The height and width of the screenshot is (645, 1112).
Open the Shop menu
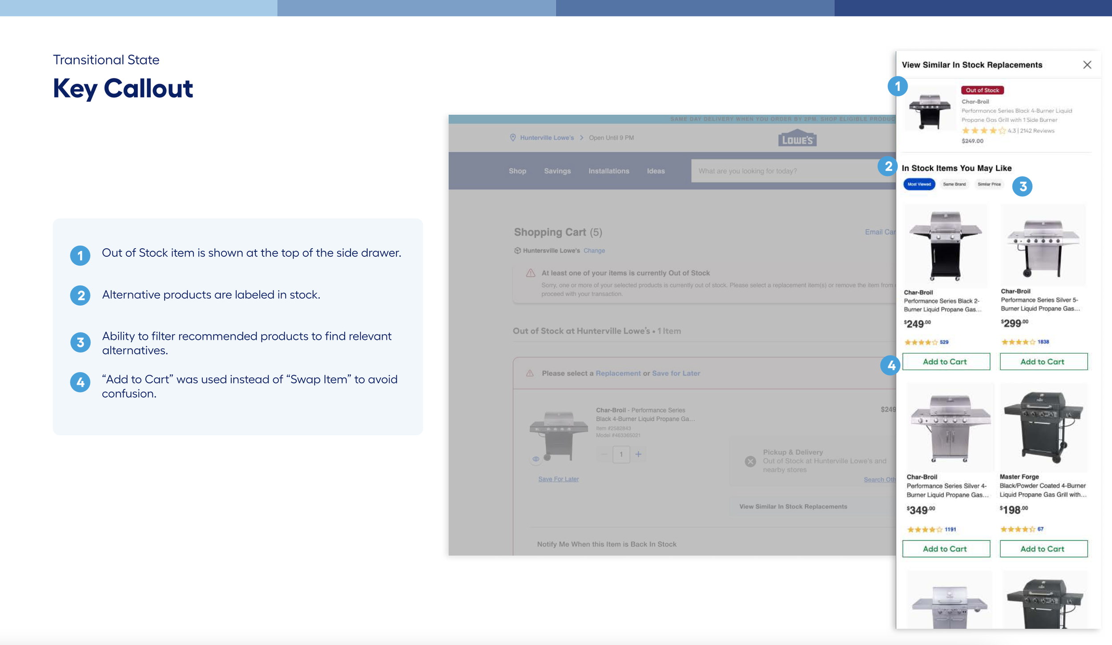517,171
